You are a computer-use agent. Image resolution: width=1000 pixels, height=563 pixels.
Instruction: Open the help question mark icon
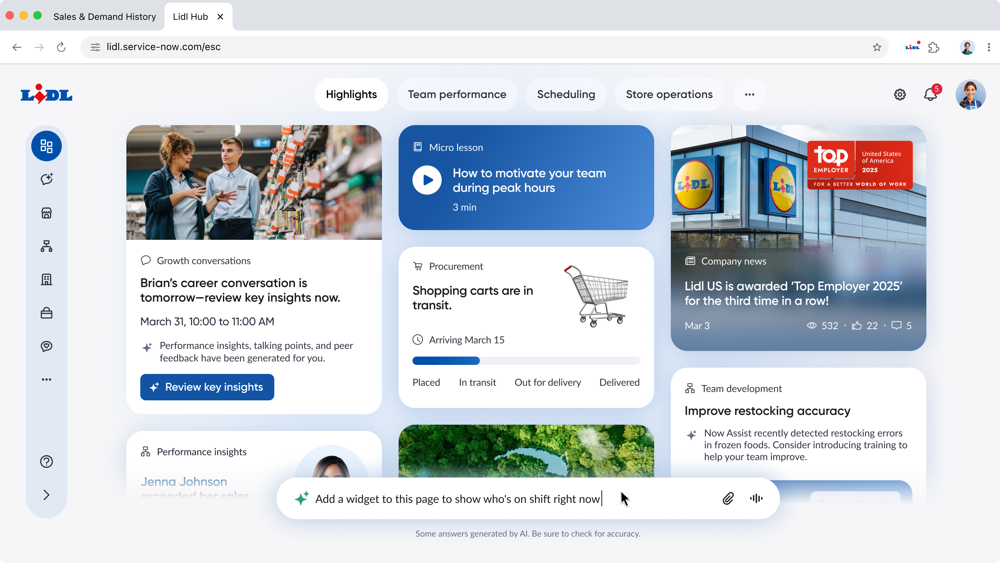point(46,462)
